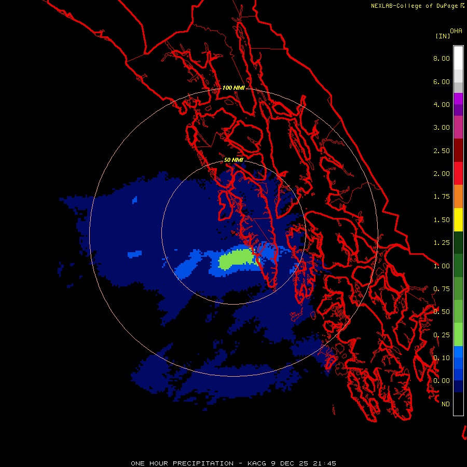Click the 1.50 legend value
This screenshot has width=467, height=467.
click(x=442, y=220)
